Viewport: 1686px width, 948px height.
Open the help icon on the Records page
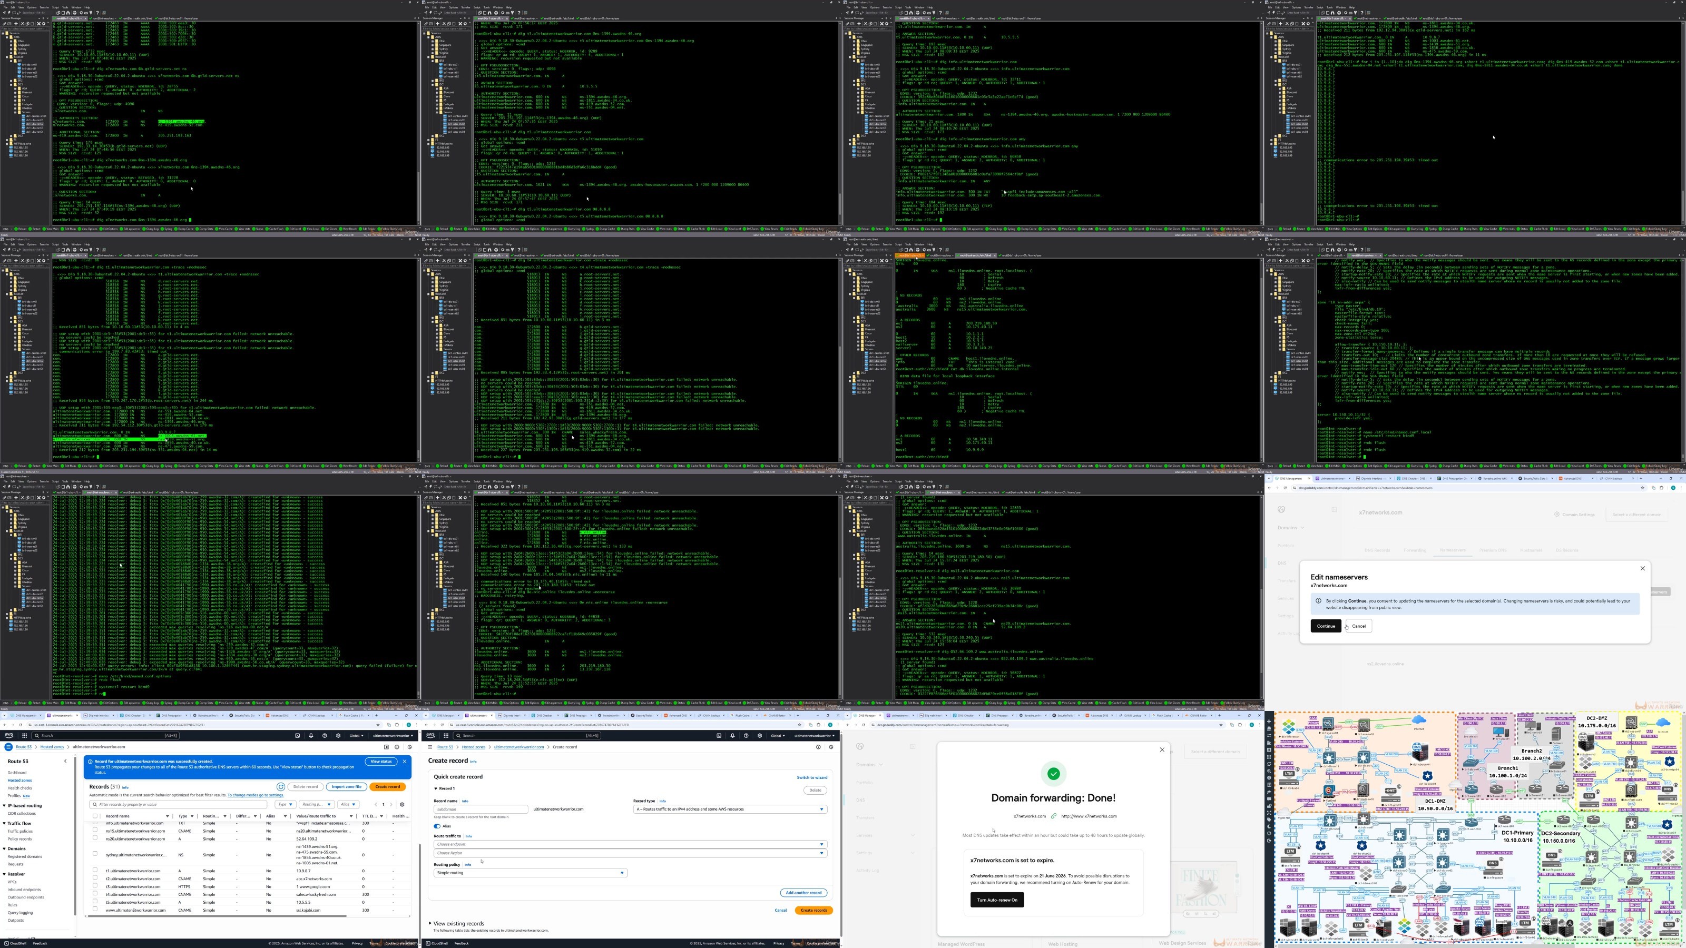(325, 735)
